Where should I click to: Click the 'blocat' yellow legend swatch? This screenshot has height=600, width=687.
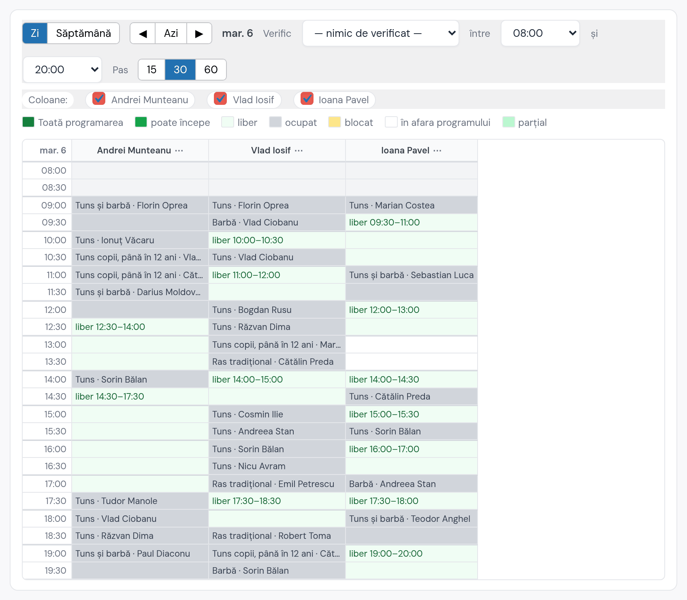coord(335,122)
